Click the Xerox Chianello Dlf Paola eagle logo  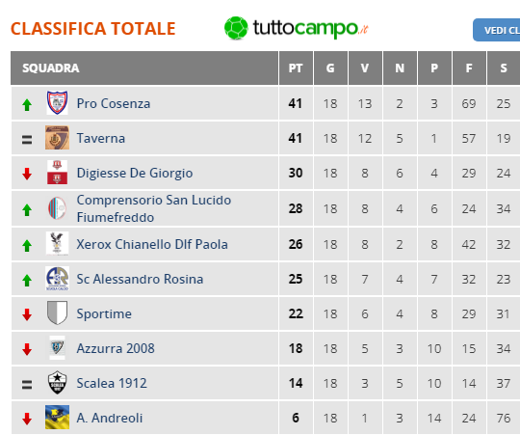click(57, 244)
